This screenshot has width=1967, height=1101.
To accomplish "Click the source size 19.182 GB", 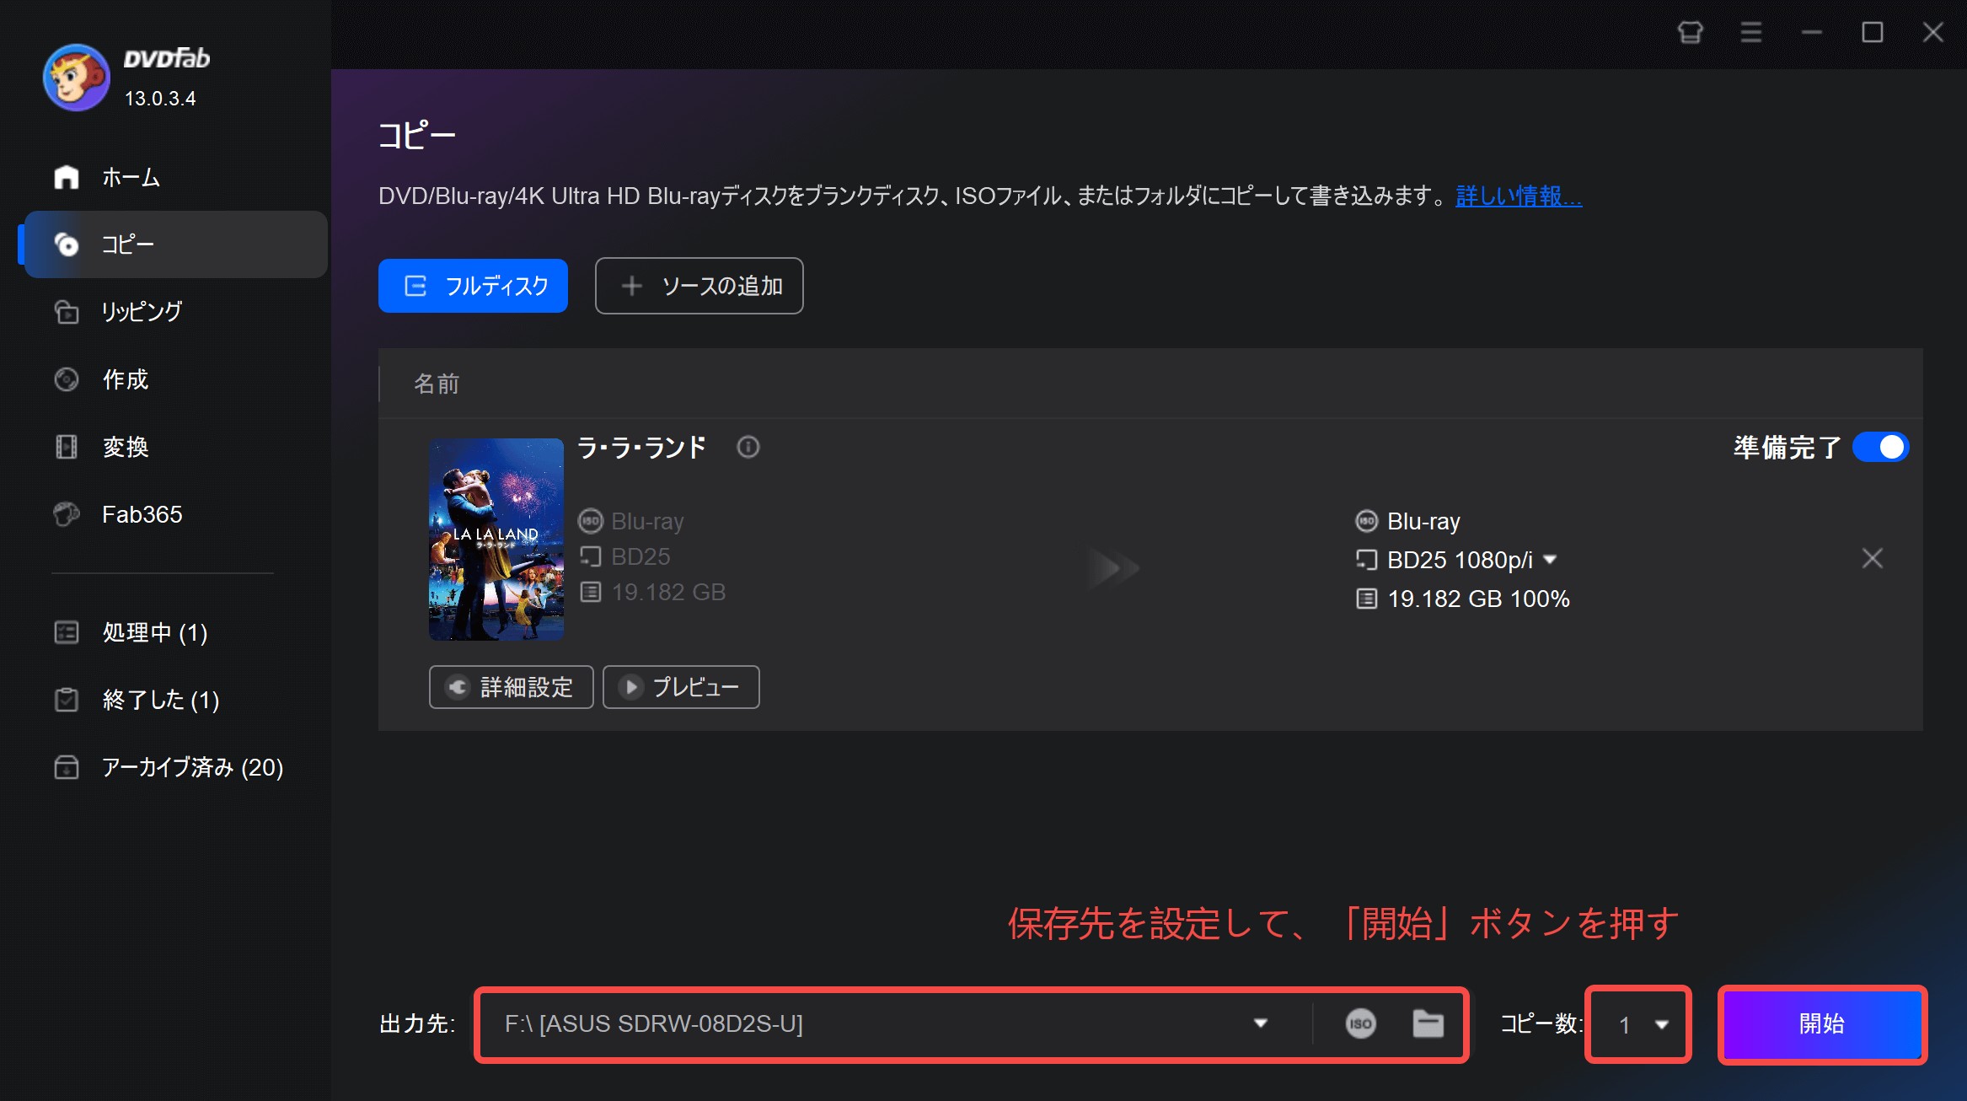I will (668, 592).
